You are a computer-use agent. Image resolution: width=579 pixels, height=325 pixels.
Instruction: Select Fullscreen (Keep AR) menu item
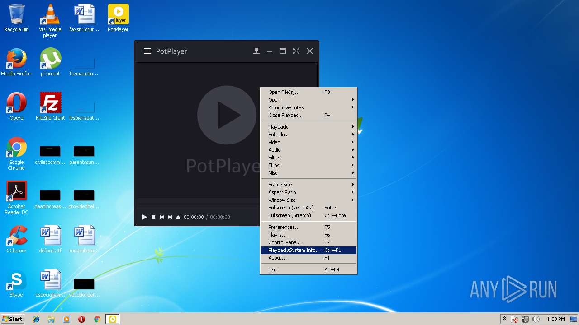(x=309, y=208)
